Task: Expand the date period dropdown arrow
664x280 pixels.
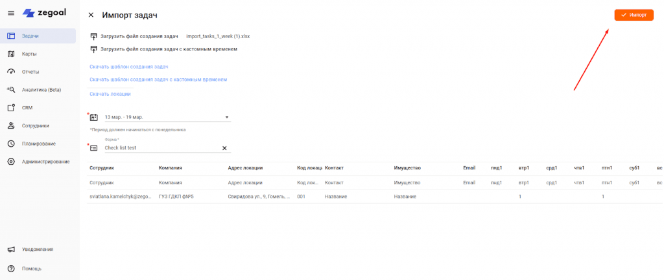Action: coord(227,118)
